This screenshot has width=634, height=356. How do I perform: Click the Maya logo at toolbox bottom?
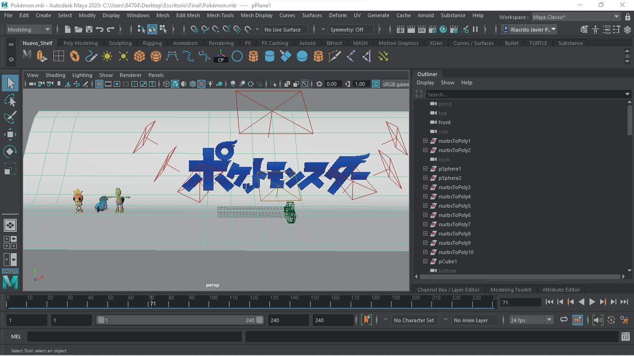tap(10, 281)
